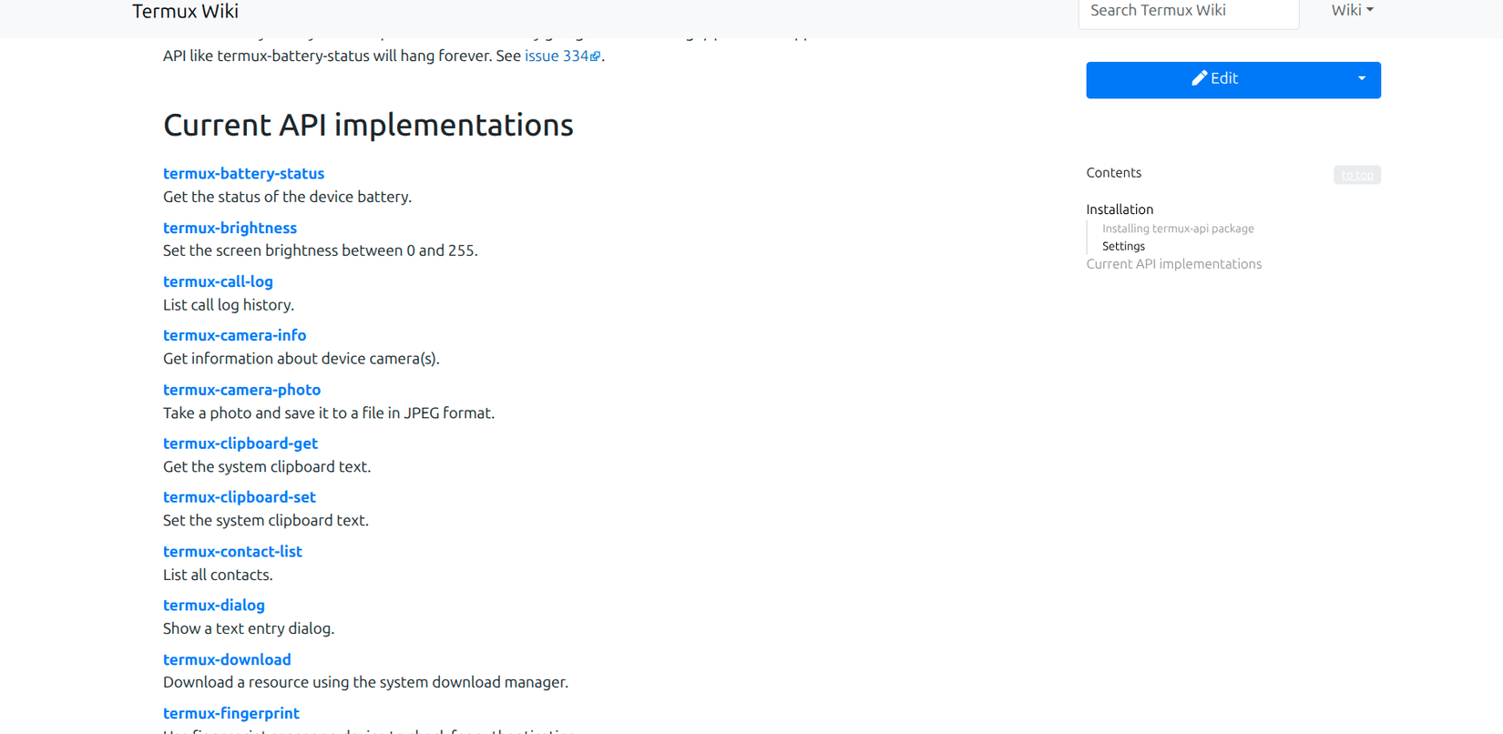Open termux-camera-photo page
The height and width of the screenshot is (734, 1503).
click(241, 390)
